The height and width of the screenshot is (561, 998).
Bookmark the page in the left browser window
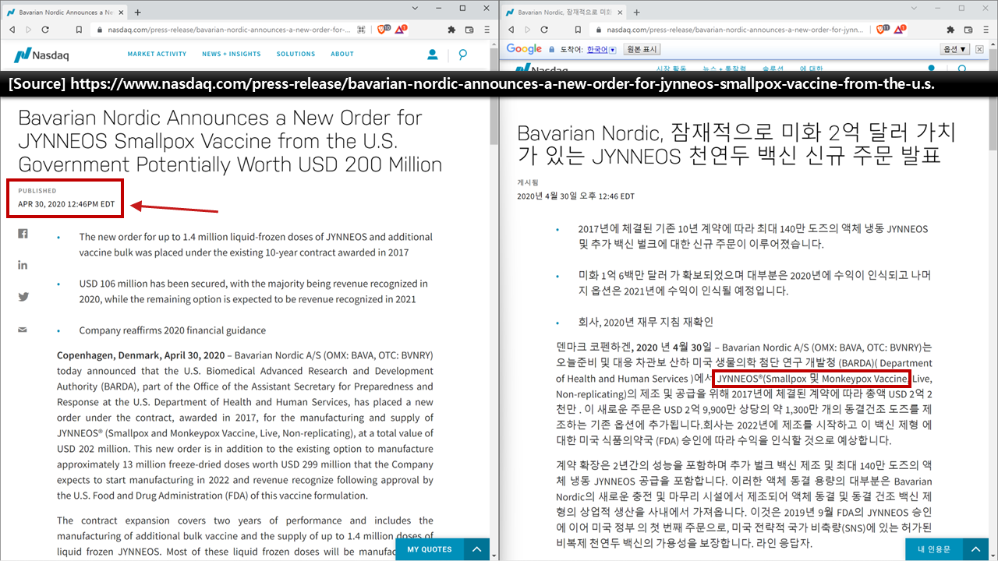point(79,30)
